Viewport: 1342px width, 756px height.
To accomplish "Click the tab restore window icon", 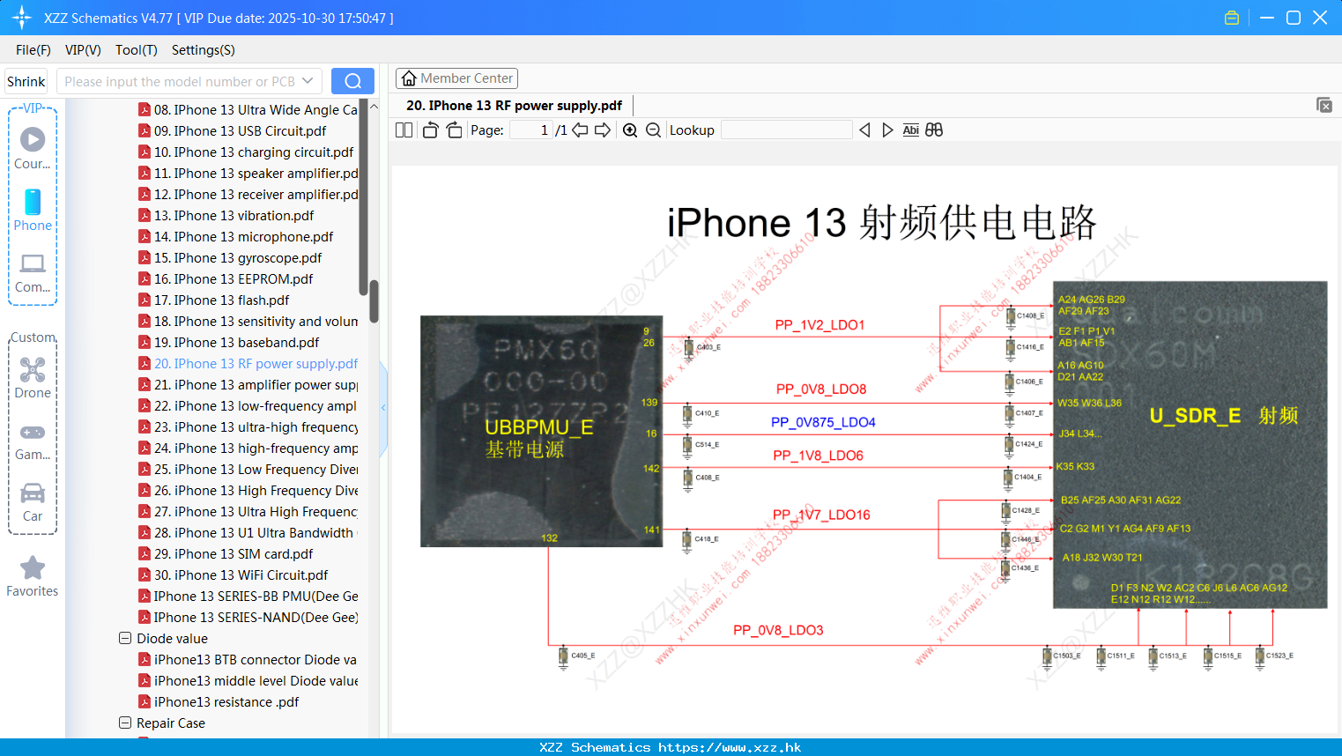I will point(1324,105).
